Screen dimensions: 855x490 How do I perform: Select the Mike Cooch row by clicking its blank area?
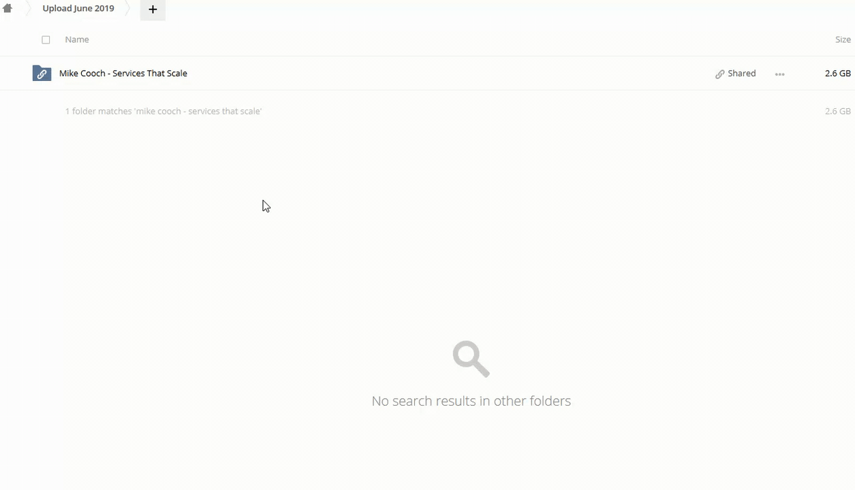tap(450, 73)
